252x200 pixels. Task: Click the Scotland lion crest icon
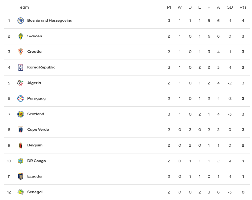point(21,114)
